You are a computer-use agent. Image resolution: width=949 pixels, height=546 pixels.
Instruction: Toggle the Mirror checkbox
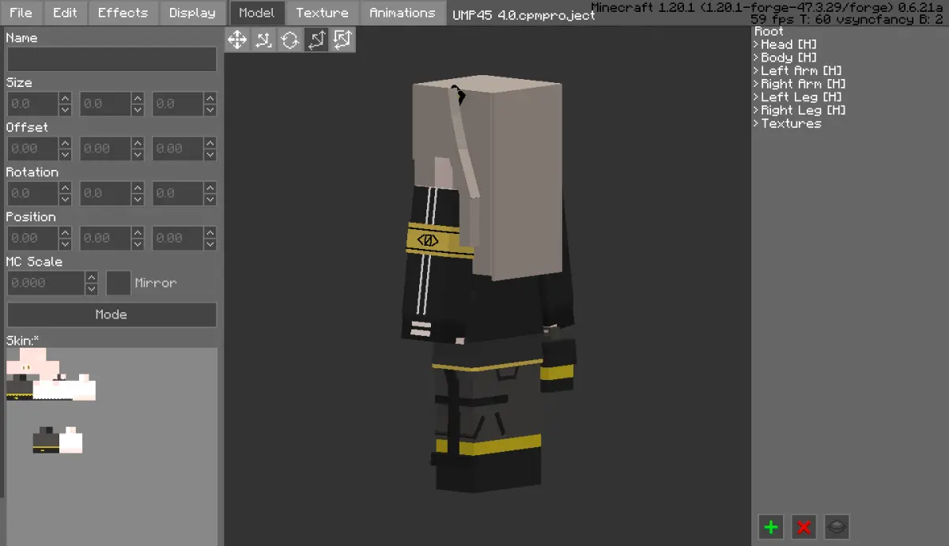[x=119, y=283]
